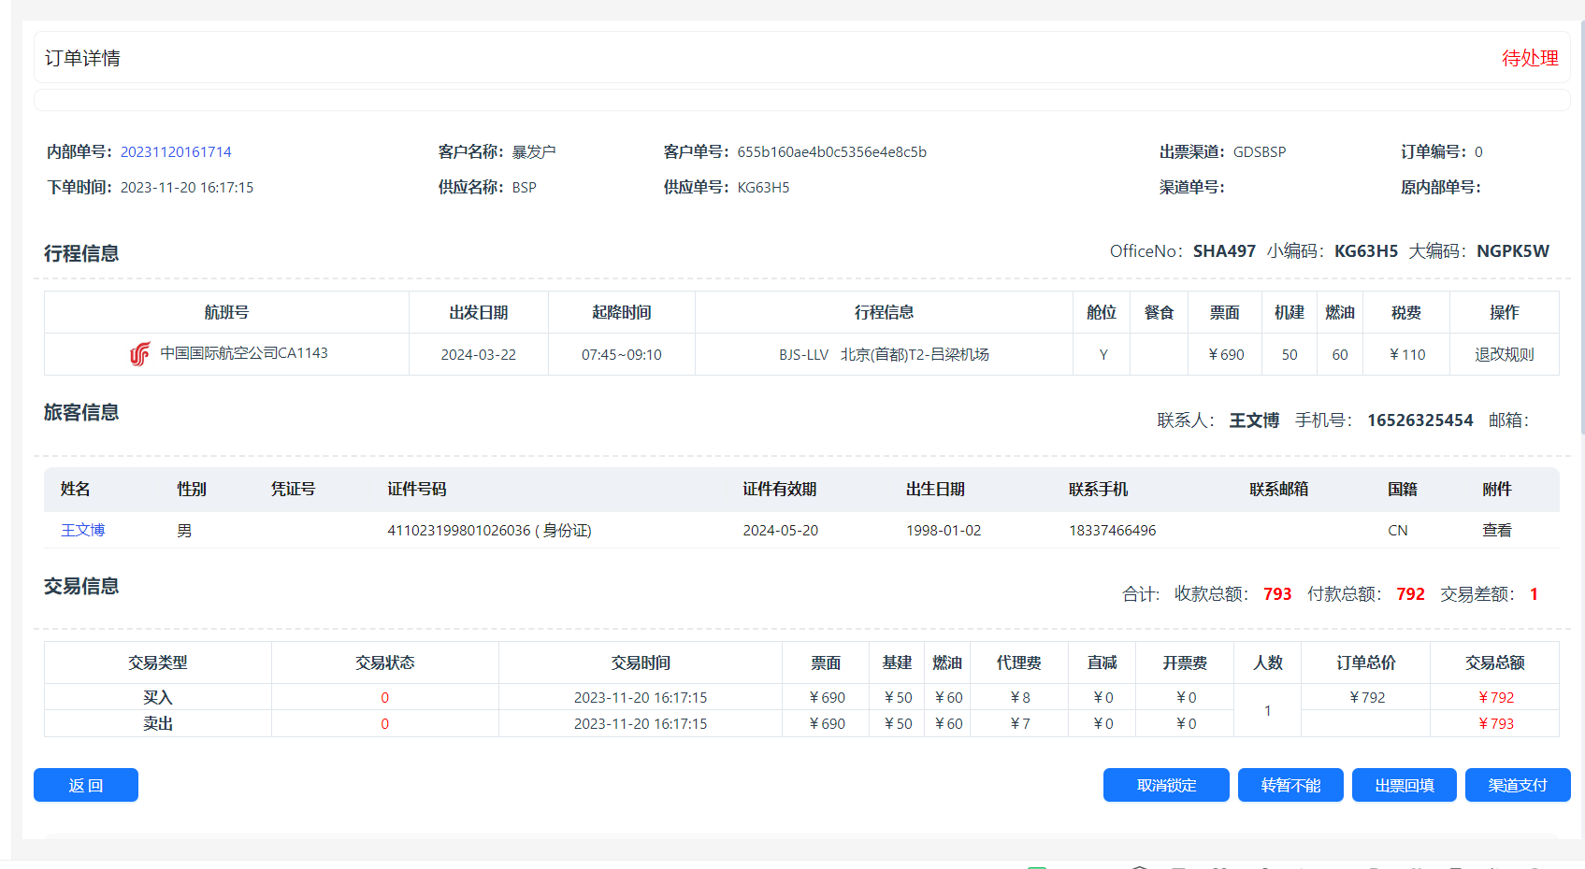The height and width of the screenshot is (869, 1585).
Task: Select customer order number 655b160ae4b0c5356e4e8c5b
Action: click(x=831, y=151)
